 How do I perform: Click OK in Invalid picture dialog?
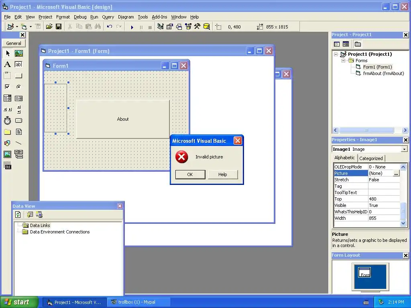[190, 174]
